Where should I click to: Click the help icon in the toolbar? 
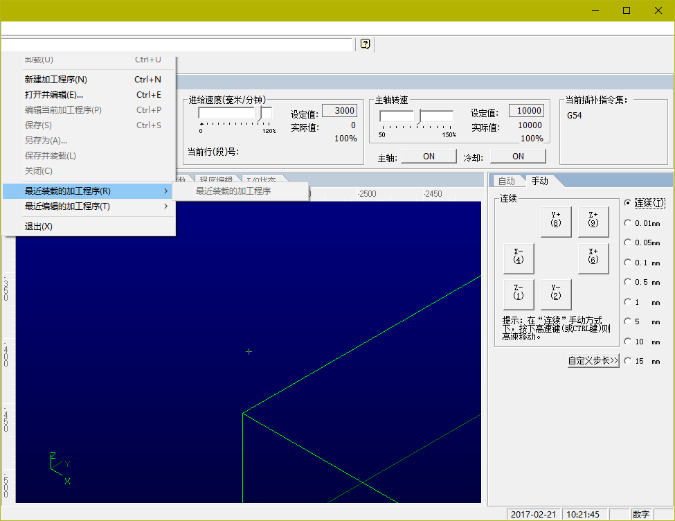tap(366, 44)
